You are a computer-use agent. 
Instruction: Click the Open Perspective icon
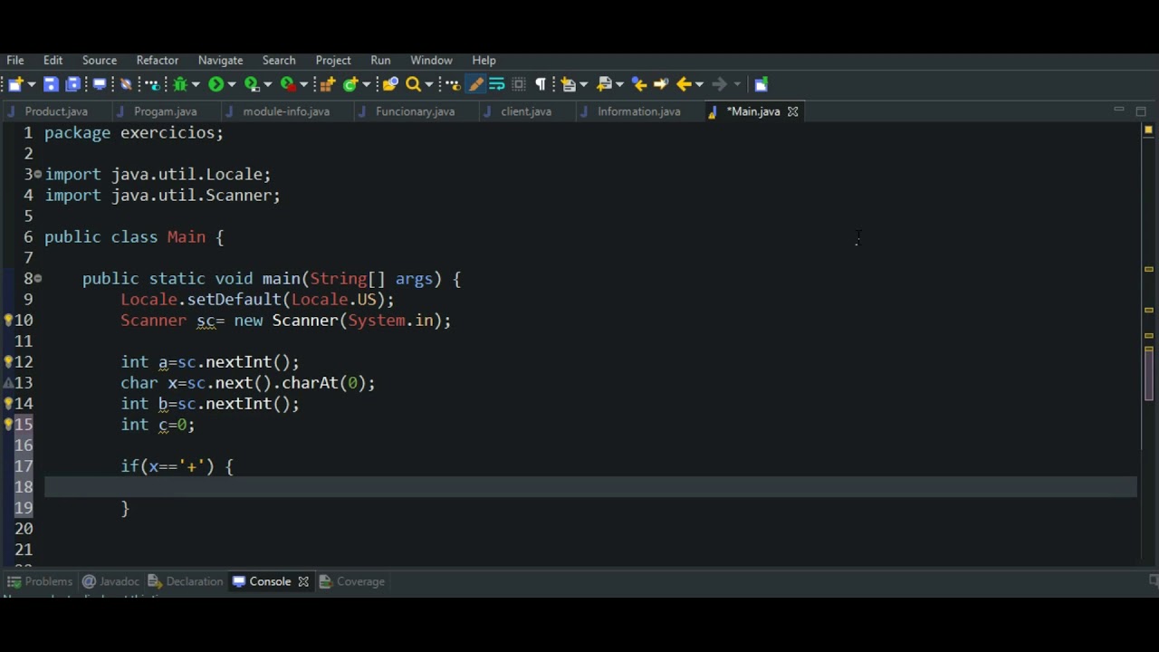click(x=761, y=84)
